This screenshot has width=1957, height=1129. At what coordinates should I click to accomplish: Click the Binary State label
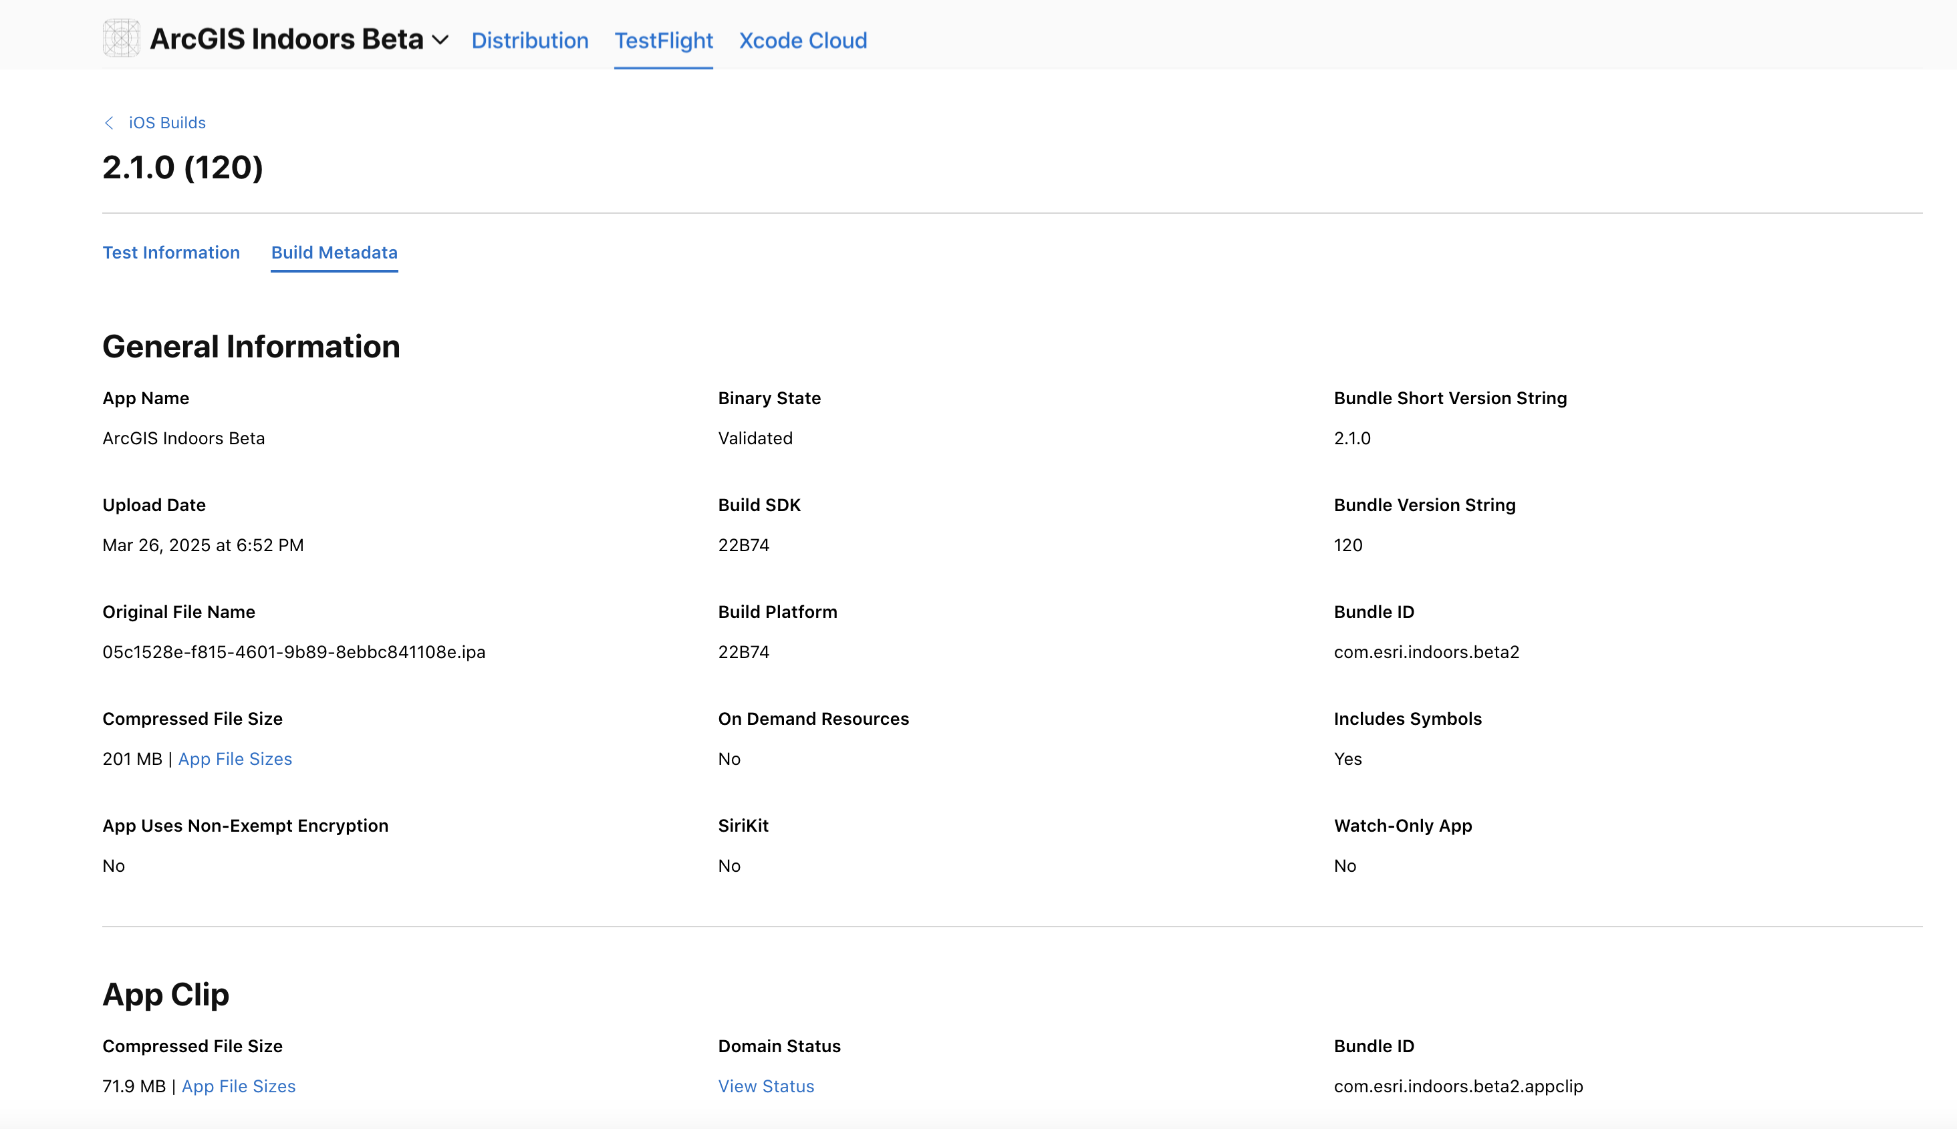[769, 397]
